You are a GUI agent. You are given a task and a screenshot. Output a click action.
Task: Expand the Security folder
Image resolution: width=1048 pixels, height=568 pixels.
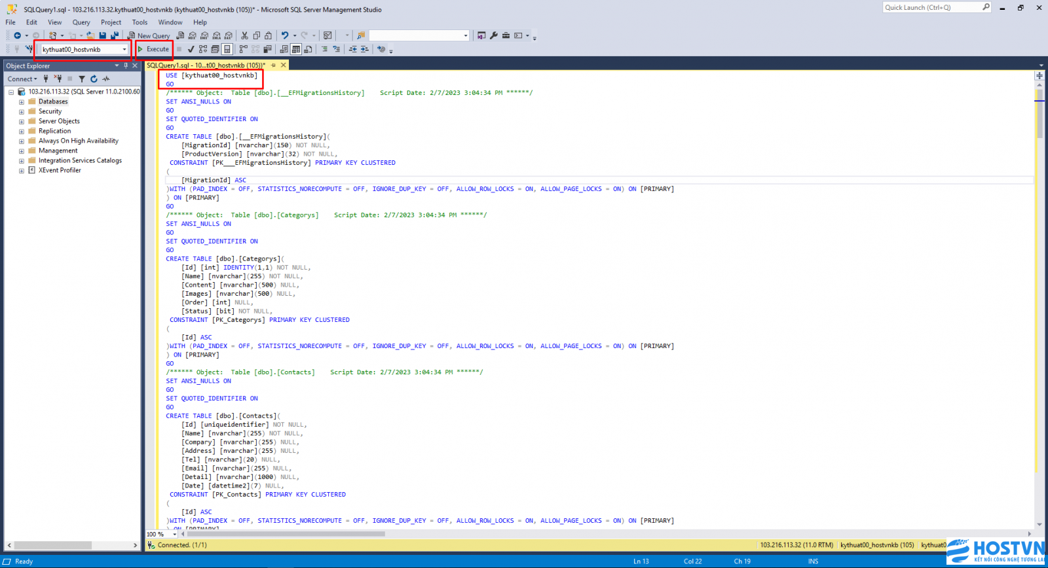pyautogui.click(x=22, y=112)
